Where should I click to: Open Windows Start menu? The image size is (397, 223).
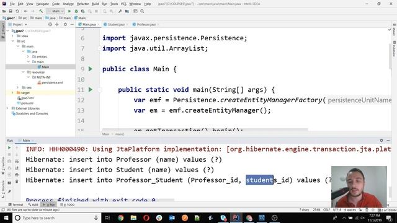pyautogui.click(x=6, y=217)
